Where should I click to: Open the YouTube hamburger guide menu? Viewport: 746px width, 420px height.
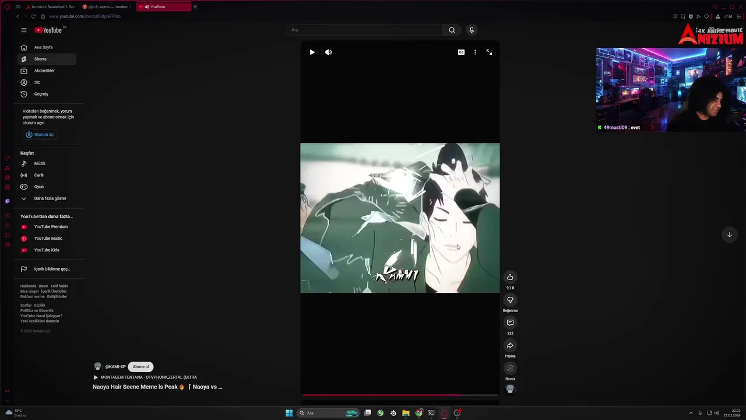coord(24,30)
